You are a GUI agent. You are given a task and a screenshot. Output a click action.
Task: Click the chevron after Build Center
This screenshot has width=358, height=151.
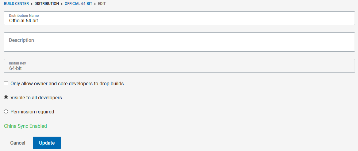click(32, 4)
